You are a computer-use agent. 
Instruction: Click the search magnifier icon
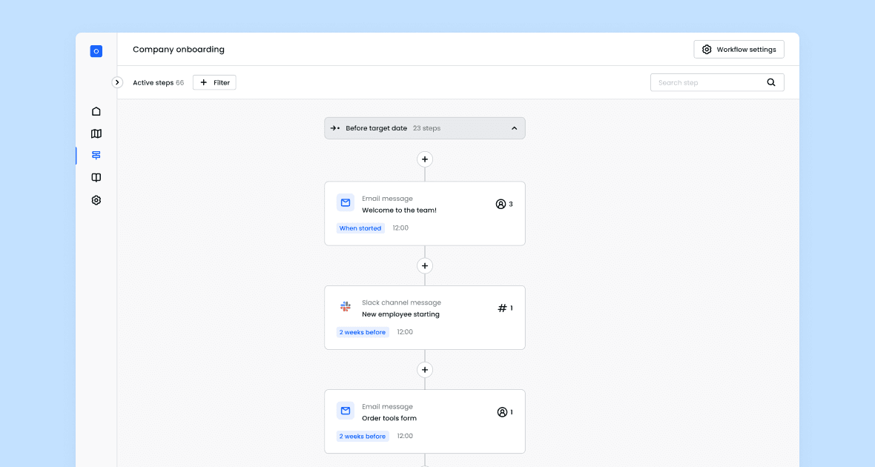[x=770, y=82]
